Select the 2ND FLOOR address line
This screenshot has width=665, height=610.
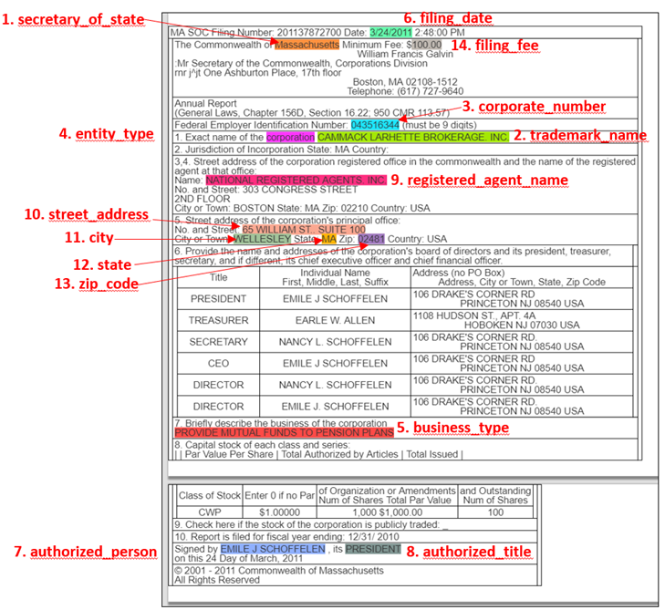tap(203, 199)
